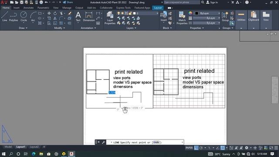The width and height of the screenshot is (279, 157).
Task: Click the Erase tool icon
Action: [x=70, y=14]
